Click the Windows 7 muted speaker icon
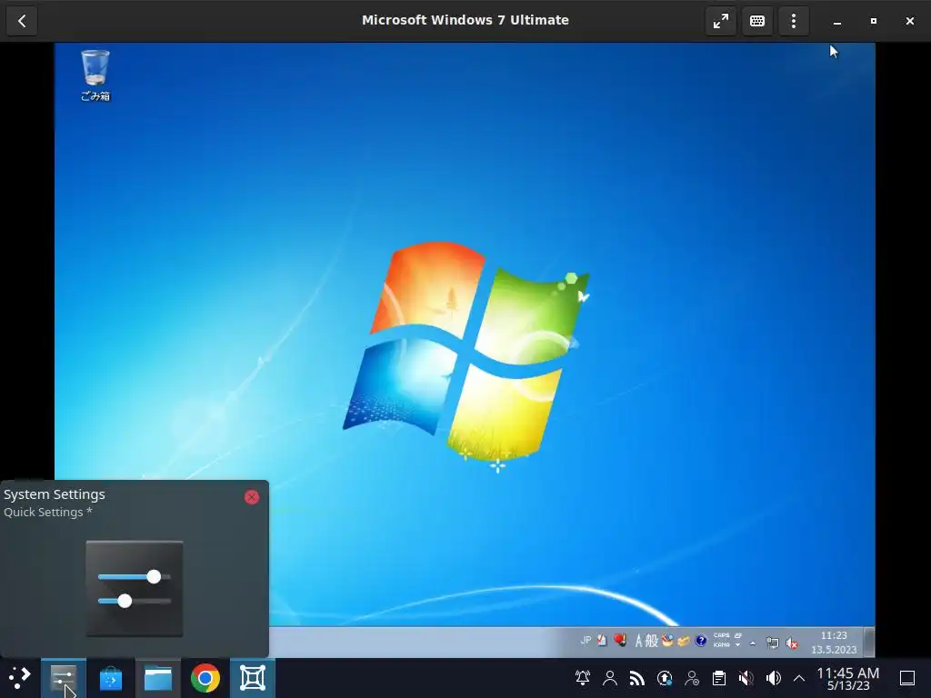The width and height of the screenshot is (931, 698). point(792,643)
